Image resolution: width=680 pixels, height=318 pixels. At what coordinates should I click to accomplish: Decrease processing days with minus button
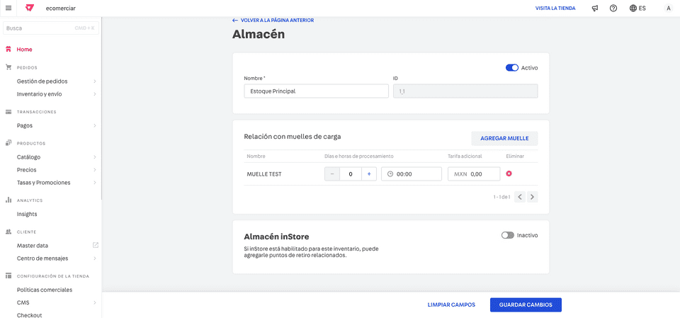pos(332,174)
